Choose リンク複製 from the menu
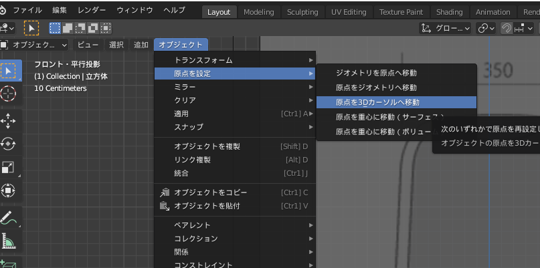Viewport: 540px width, 268px height. point(234,160)
